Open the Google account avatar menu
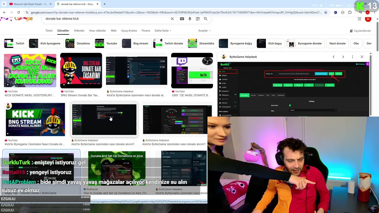Image resolution: width=379 pixels, height=213 pixels. pos(368,19)
